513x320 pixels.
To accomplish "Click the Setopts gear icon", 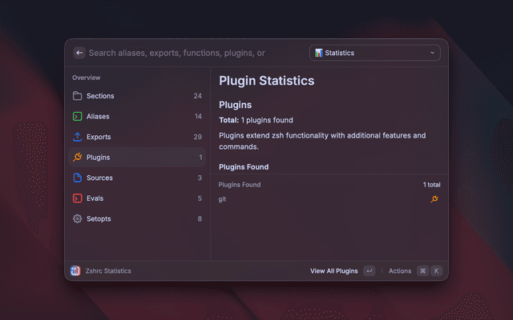I will pyautogui.click(x=78, y=218).
